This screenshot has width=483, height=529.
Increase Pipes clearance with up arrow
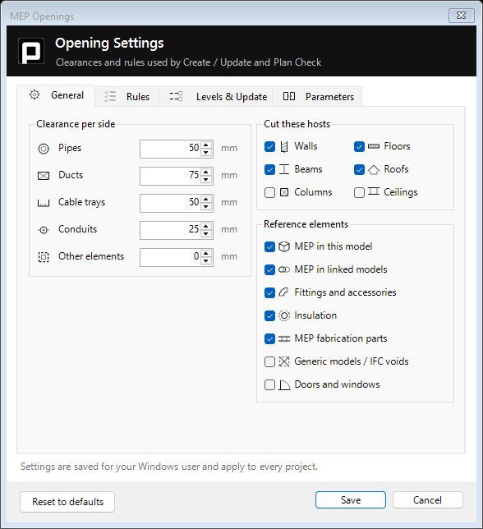(x=206, y=145)
